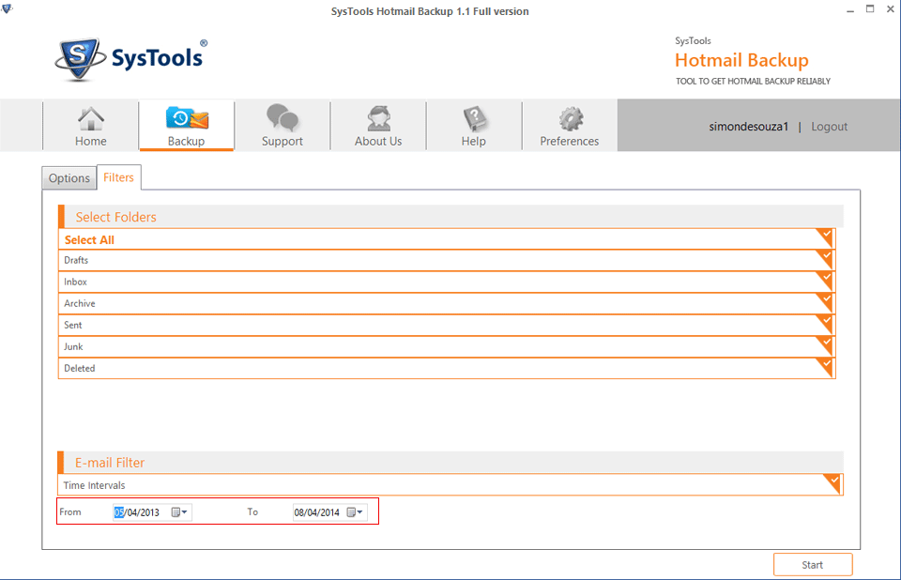Open the Backup tab
This screenshot has width=901, height=580.
[x=186, y=126]
